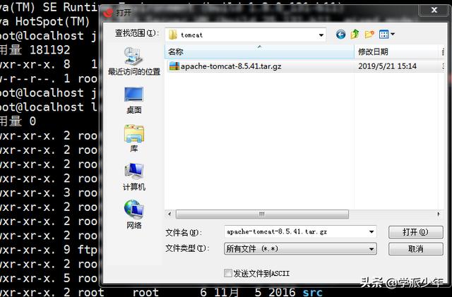The image size is (452, 297).
Task: Open the view menu icon
Action: point(387,35)
